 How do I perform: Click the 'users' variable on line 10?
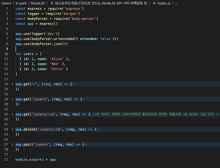click(x=28, y=54)
